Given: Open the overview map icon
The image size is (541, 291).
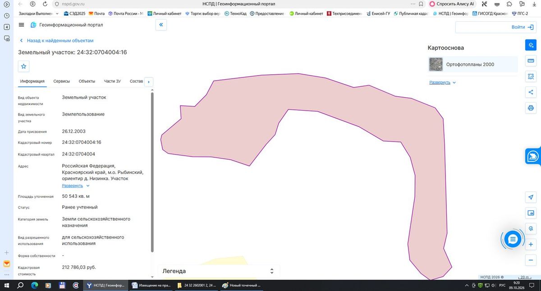Looking at the screenshot, I should pyautogui.click(x=531, y=213).
